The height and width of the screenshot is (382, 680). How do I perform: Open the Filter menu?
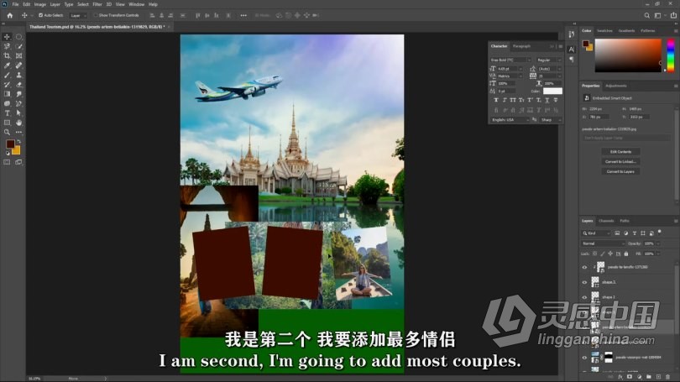97,4
